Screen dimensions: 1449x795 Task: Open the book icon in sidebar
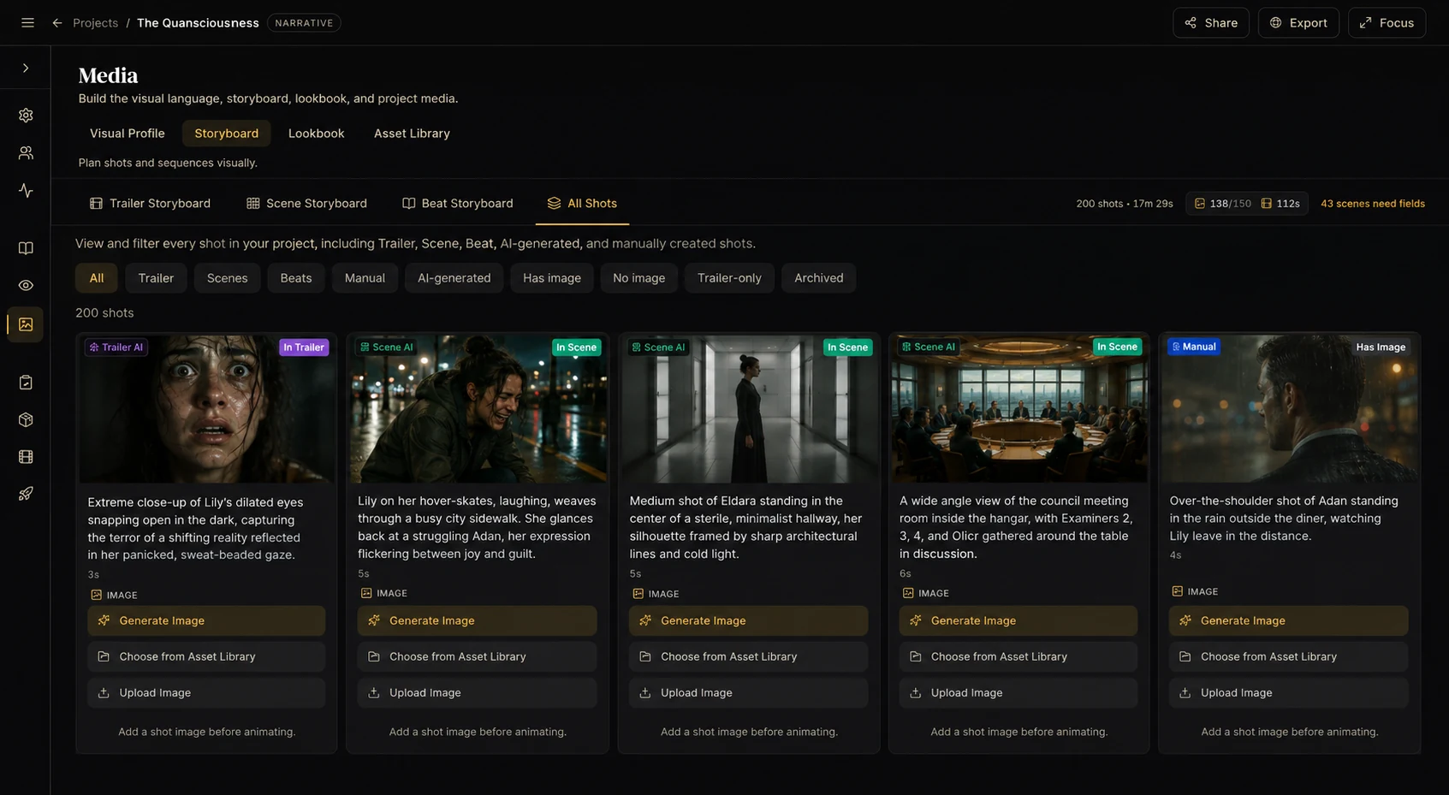click(x=26, y=248)
